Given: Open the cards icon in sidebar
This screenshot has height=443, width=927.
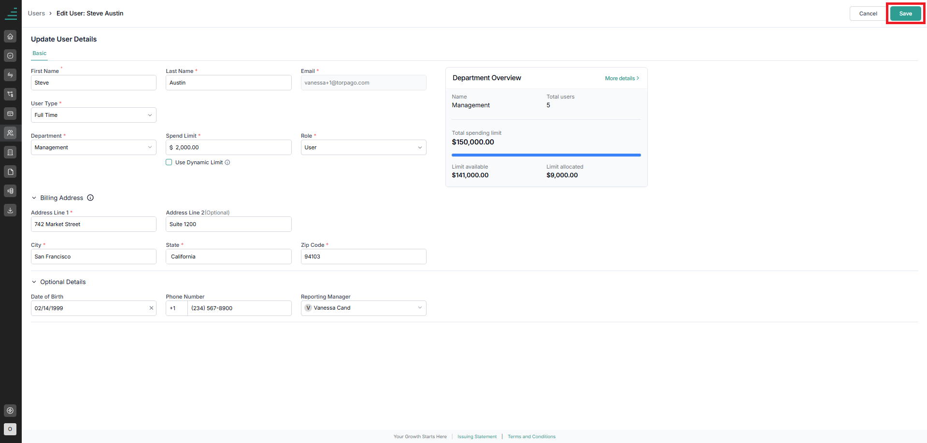Looking at the screenshot, I should coord(10,114).
